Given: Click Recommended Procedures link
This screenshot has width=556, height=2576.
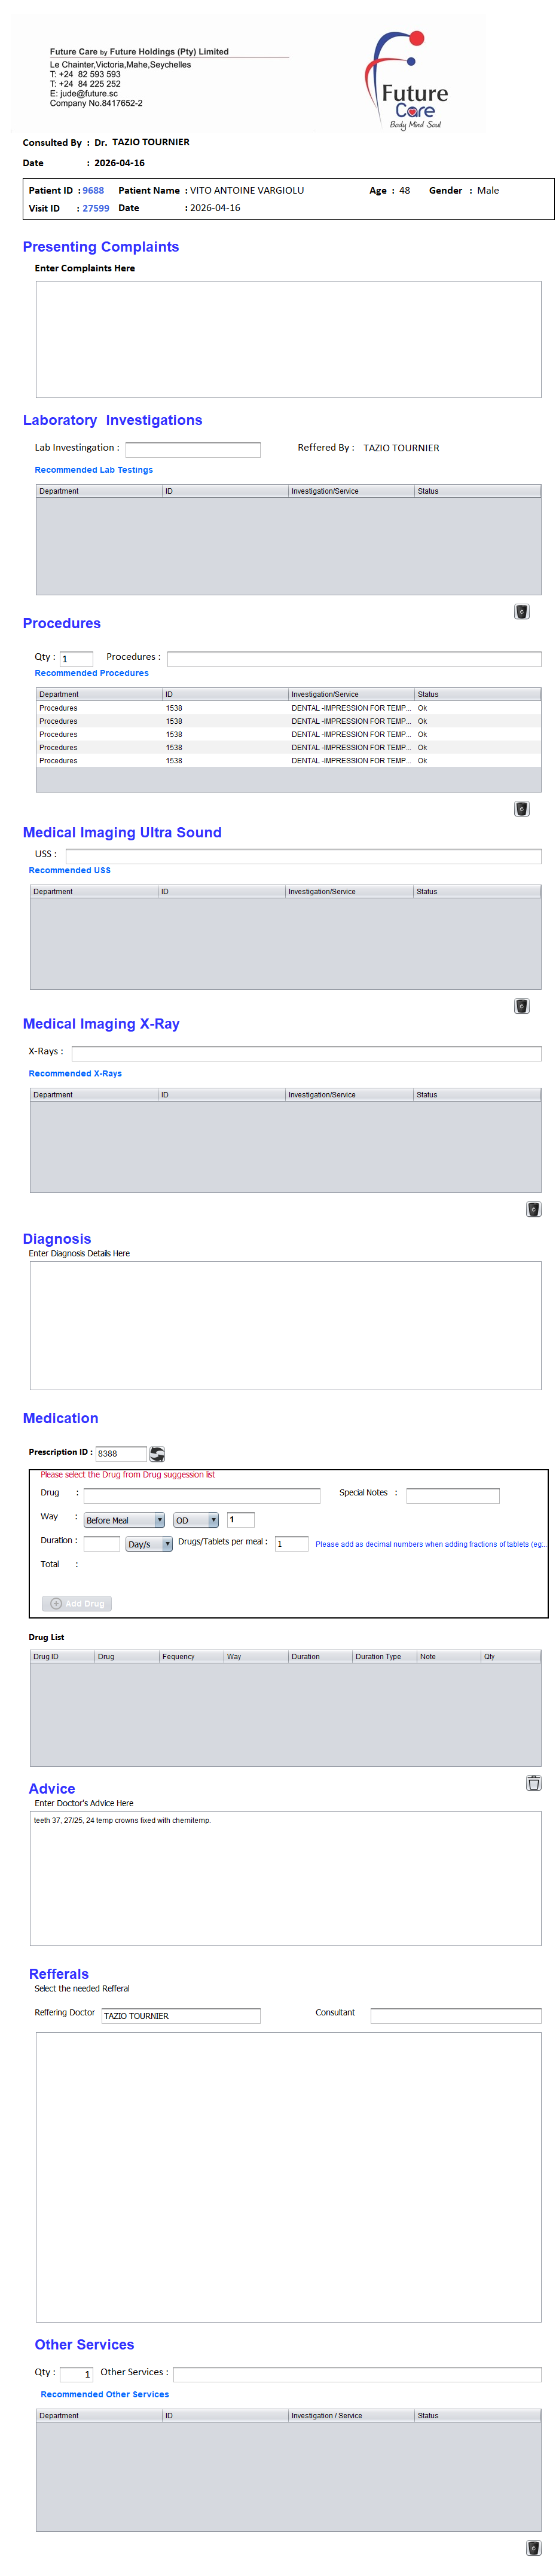Looking at the screenshot, I should coord(92,672).
